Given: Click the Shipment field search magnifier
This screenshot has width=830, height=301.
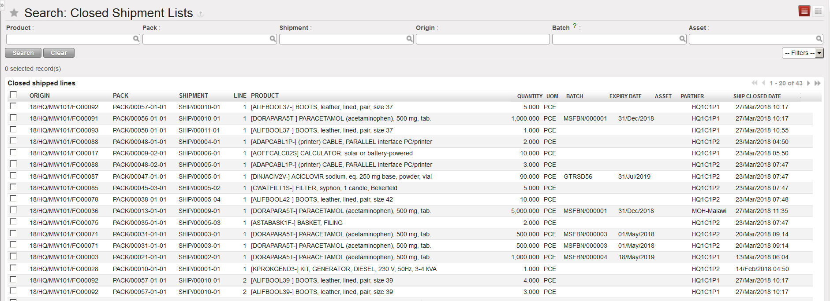Looking at the screenshot, I should [x=409, y=39].
